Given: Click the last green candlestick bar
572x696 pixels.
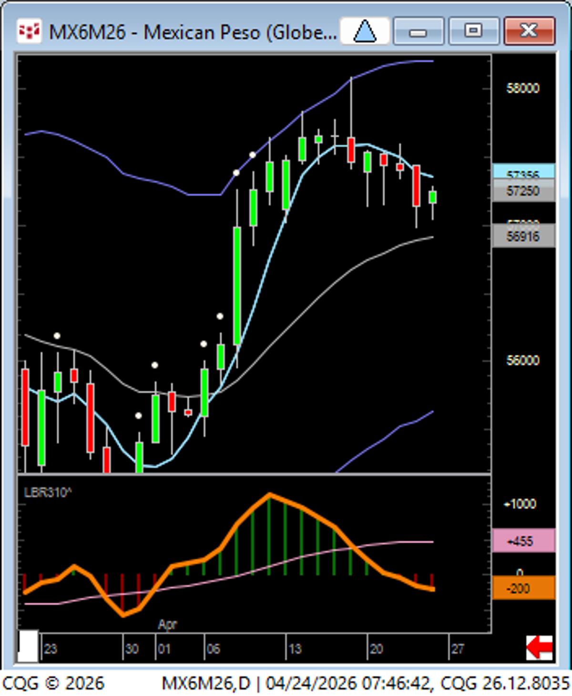Looking at the screenshot, I should click(x=433, y=197).
